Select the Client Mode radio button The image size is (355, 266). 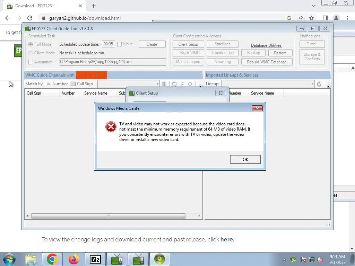click(31, 53)
